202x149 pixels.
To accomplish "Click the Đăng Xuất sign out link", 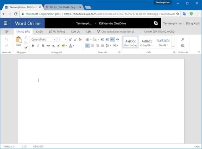I will (193, 23).
